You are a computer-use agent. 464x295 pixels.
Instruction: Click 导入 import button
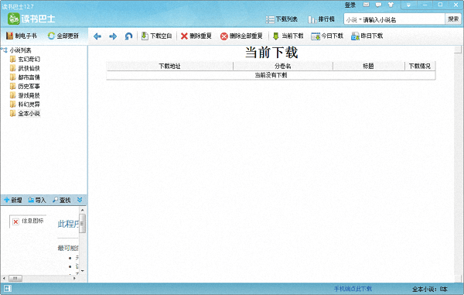[37, 201]
